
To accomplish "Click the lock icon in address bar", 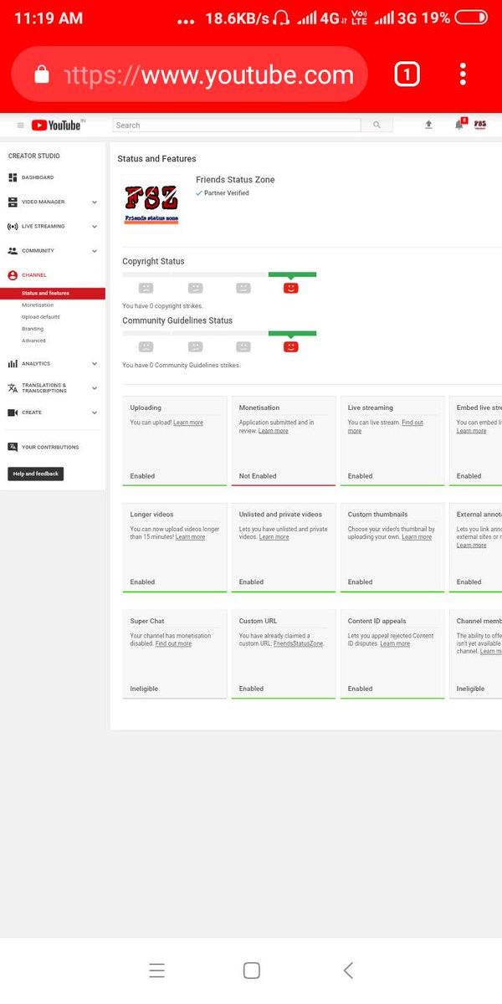I will coord(42,75).
